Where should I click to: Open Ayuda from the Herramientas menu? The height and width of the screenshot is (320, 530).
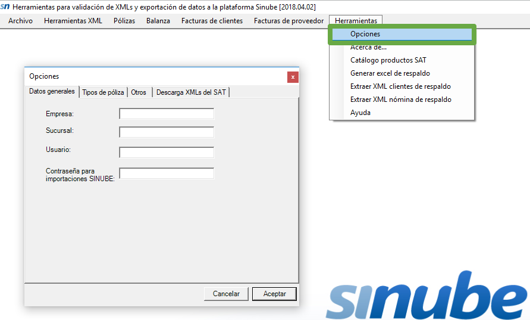360,113
